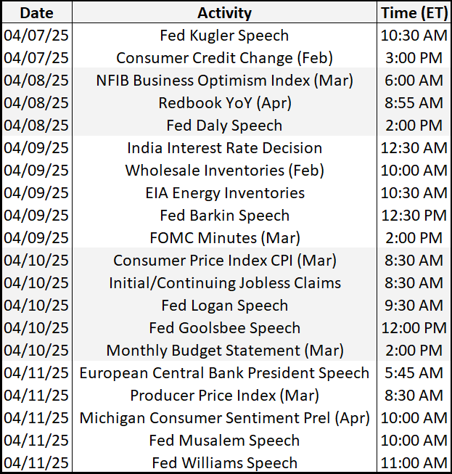The width and height of the screenshot is (452, 474).
Task: Click the Fed Daly Speech entry
Action: (x=224, y=126)
